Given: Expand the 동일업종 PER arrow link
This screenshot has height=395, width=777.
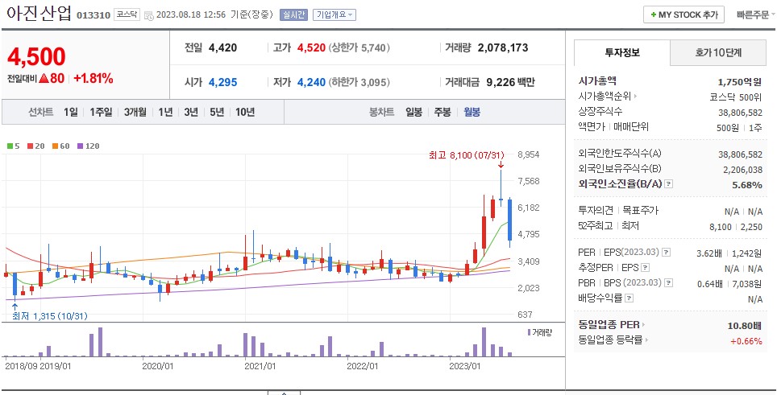Looking at the screenshot, I should tap(644, 325).
